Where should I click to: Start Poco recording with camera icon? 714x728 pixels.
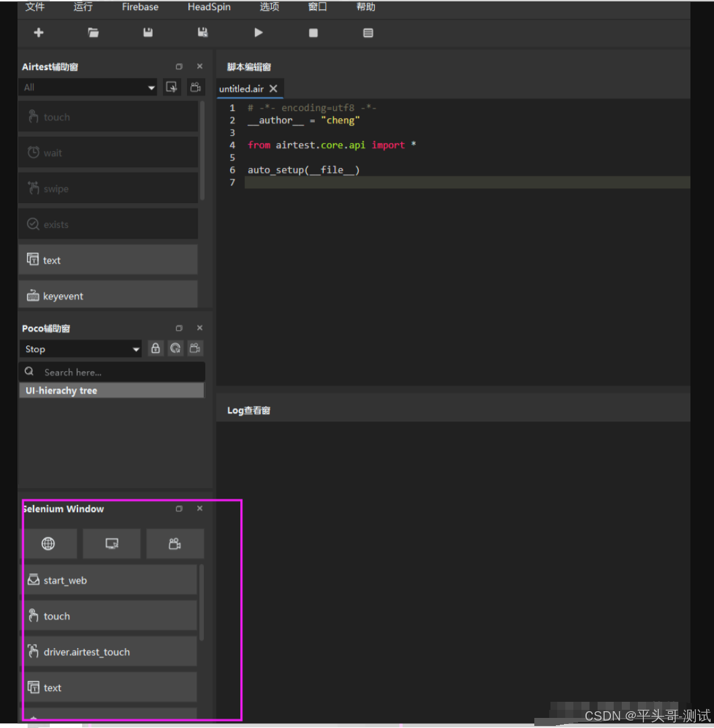[195, 348]
